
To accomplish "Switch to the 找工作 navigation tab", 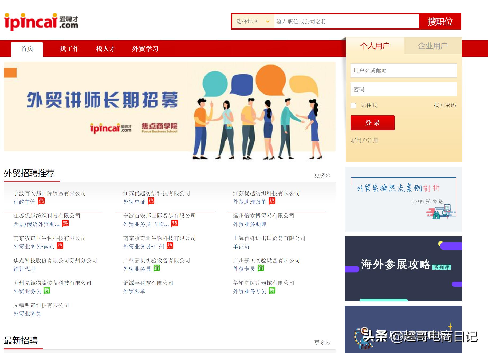I will click(69, 49).
